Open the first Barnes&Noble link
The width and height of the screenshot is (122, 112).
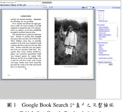(x=102, y=51)
